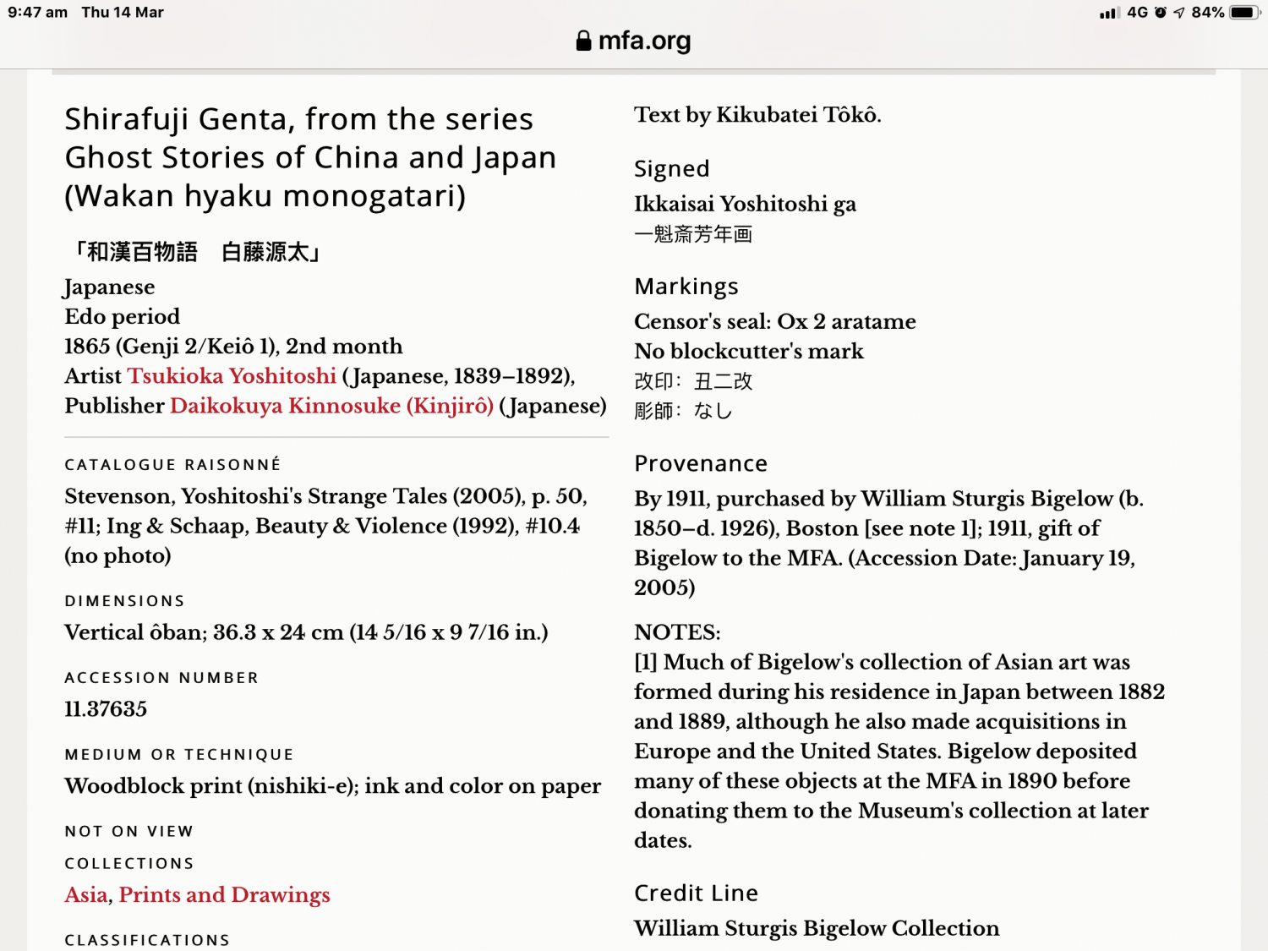This screenshot has height=951, width=1268.
Task: Click the Shirafuji Genta title heading
Action: pos(310,157)
